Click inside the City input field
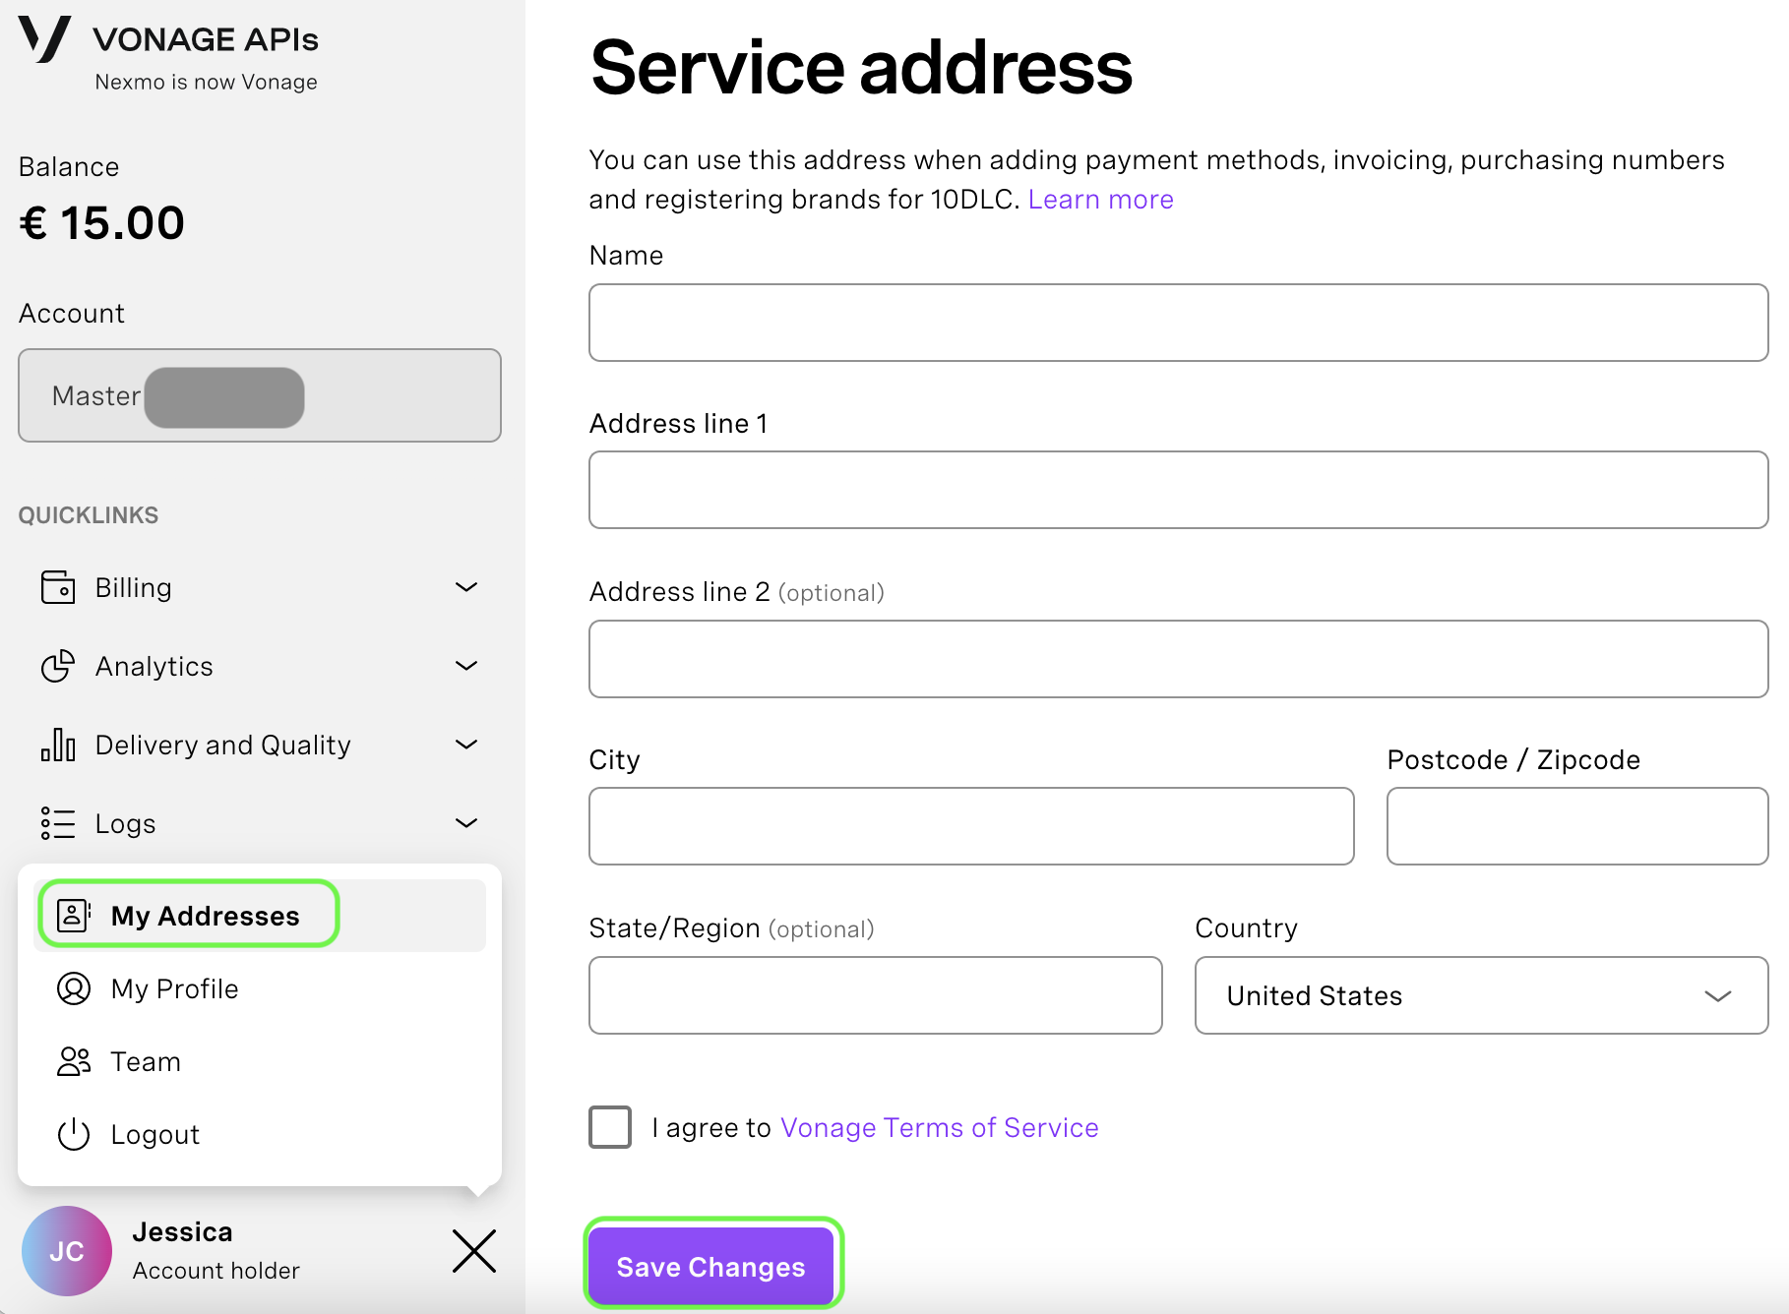Image resolution: width=1789 pixels, height=1314 pixels. click(970, 826)
